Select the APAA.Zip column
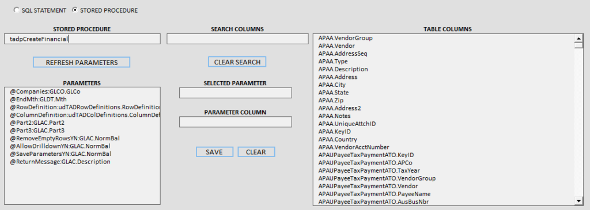 tap(444, 101)
